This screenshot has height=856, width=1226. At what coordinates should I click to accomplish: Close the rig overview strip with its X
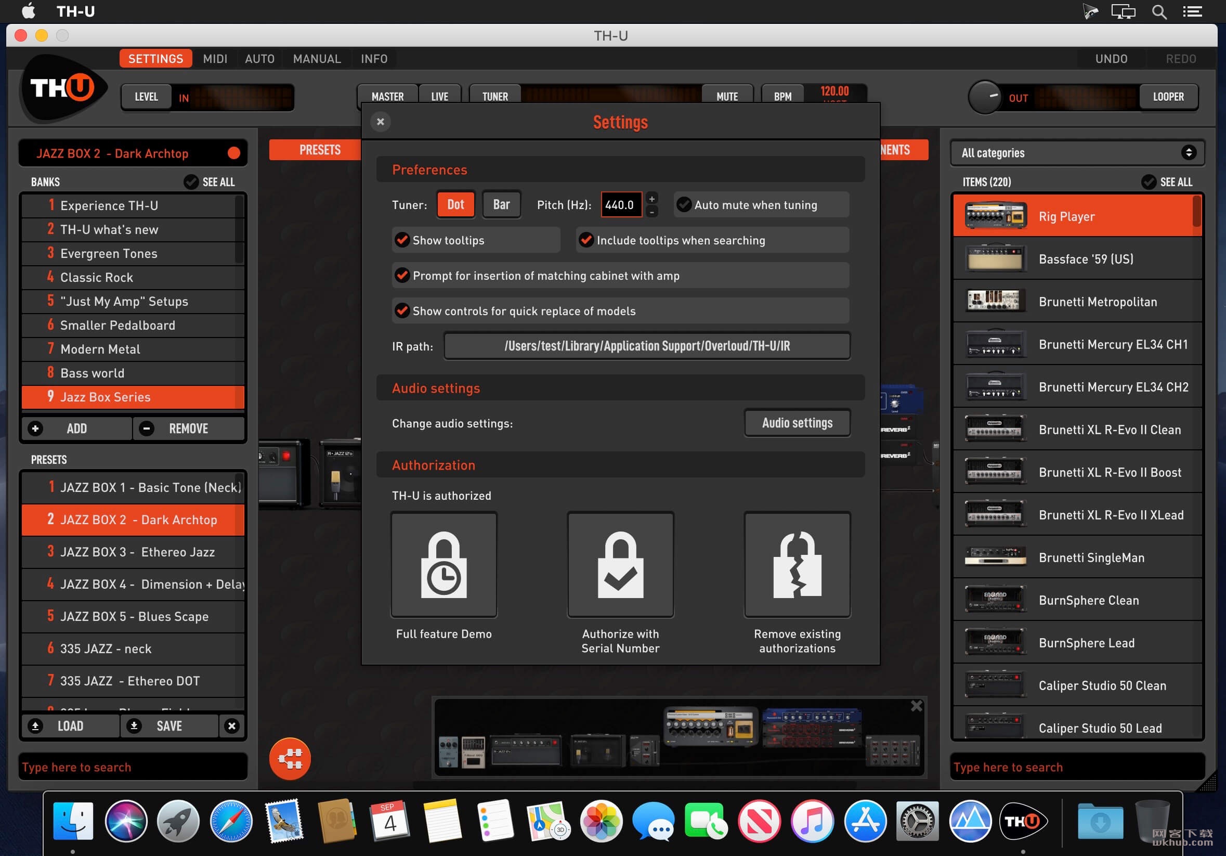tap(916, 706)
